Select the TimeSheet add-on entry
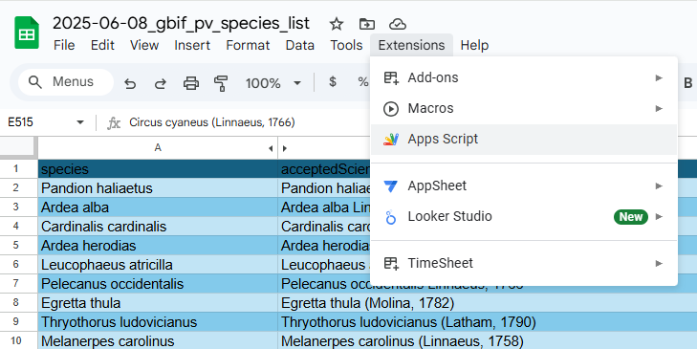The image size is (697, 349). (x=524, y=263)
